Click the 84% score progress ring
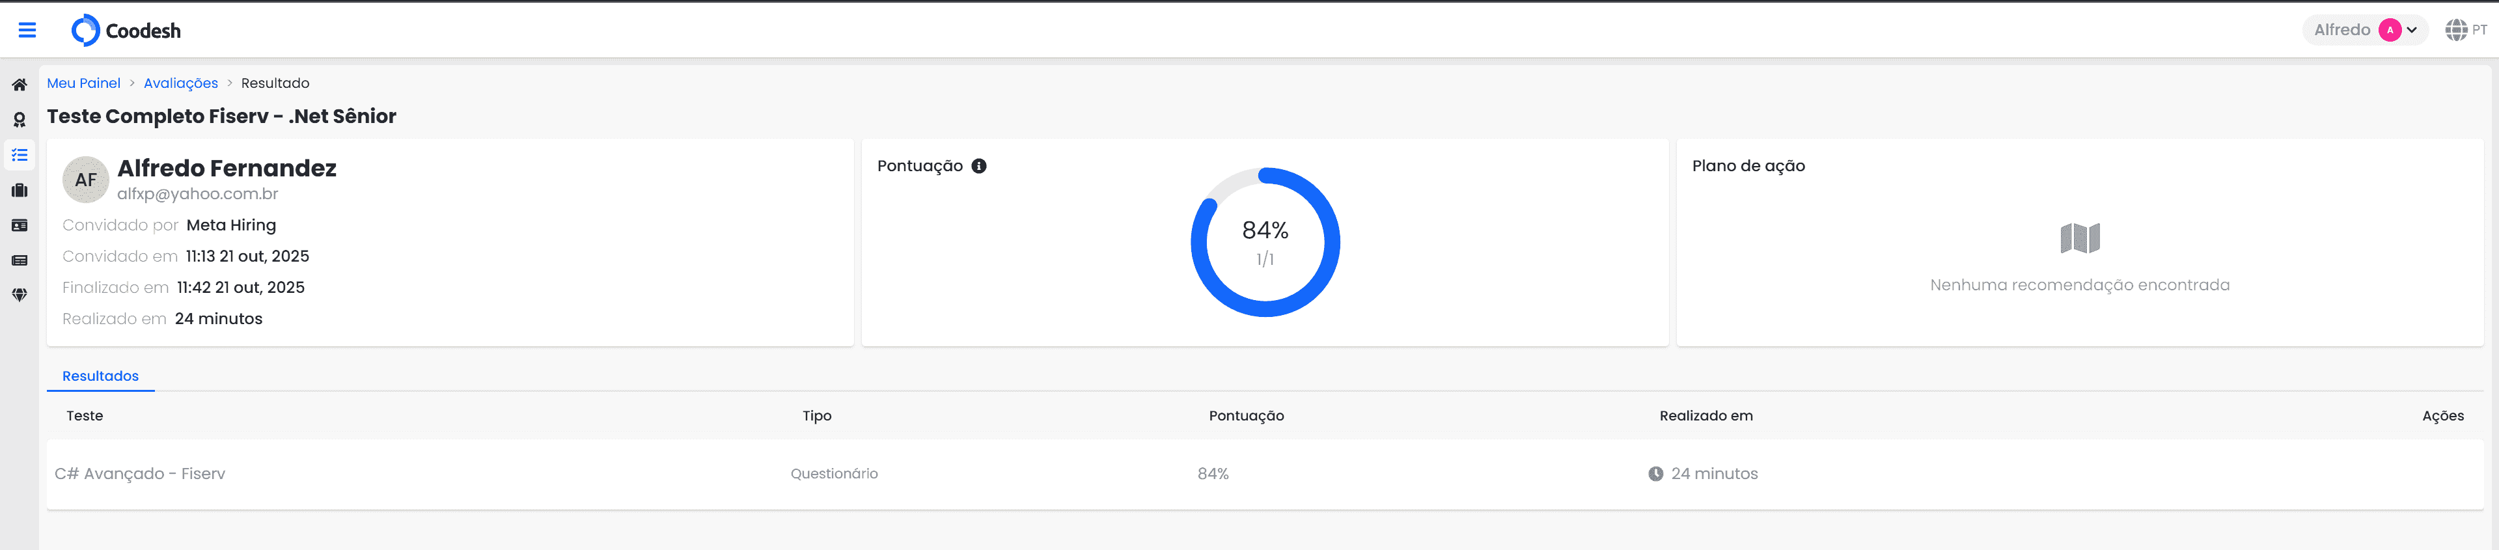The width and height of the screenshot is (2499, 550). point(1265,243)
